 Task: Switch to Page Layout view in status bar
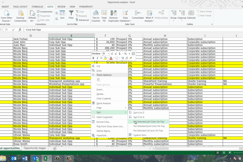click(x=224, y=153)
